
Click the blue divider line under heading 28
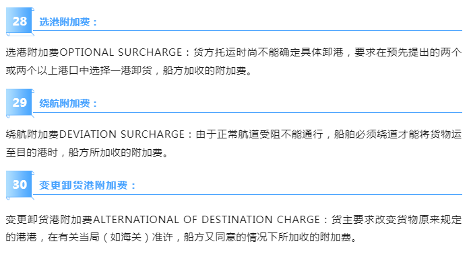(x=247, y=30)
